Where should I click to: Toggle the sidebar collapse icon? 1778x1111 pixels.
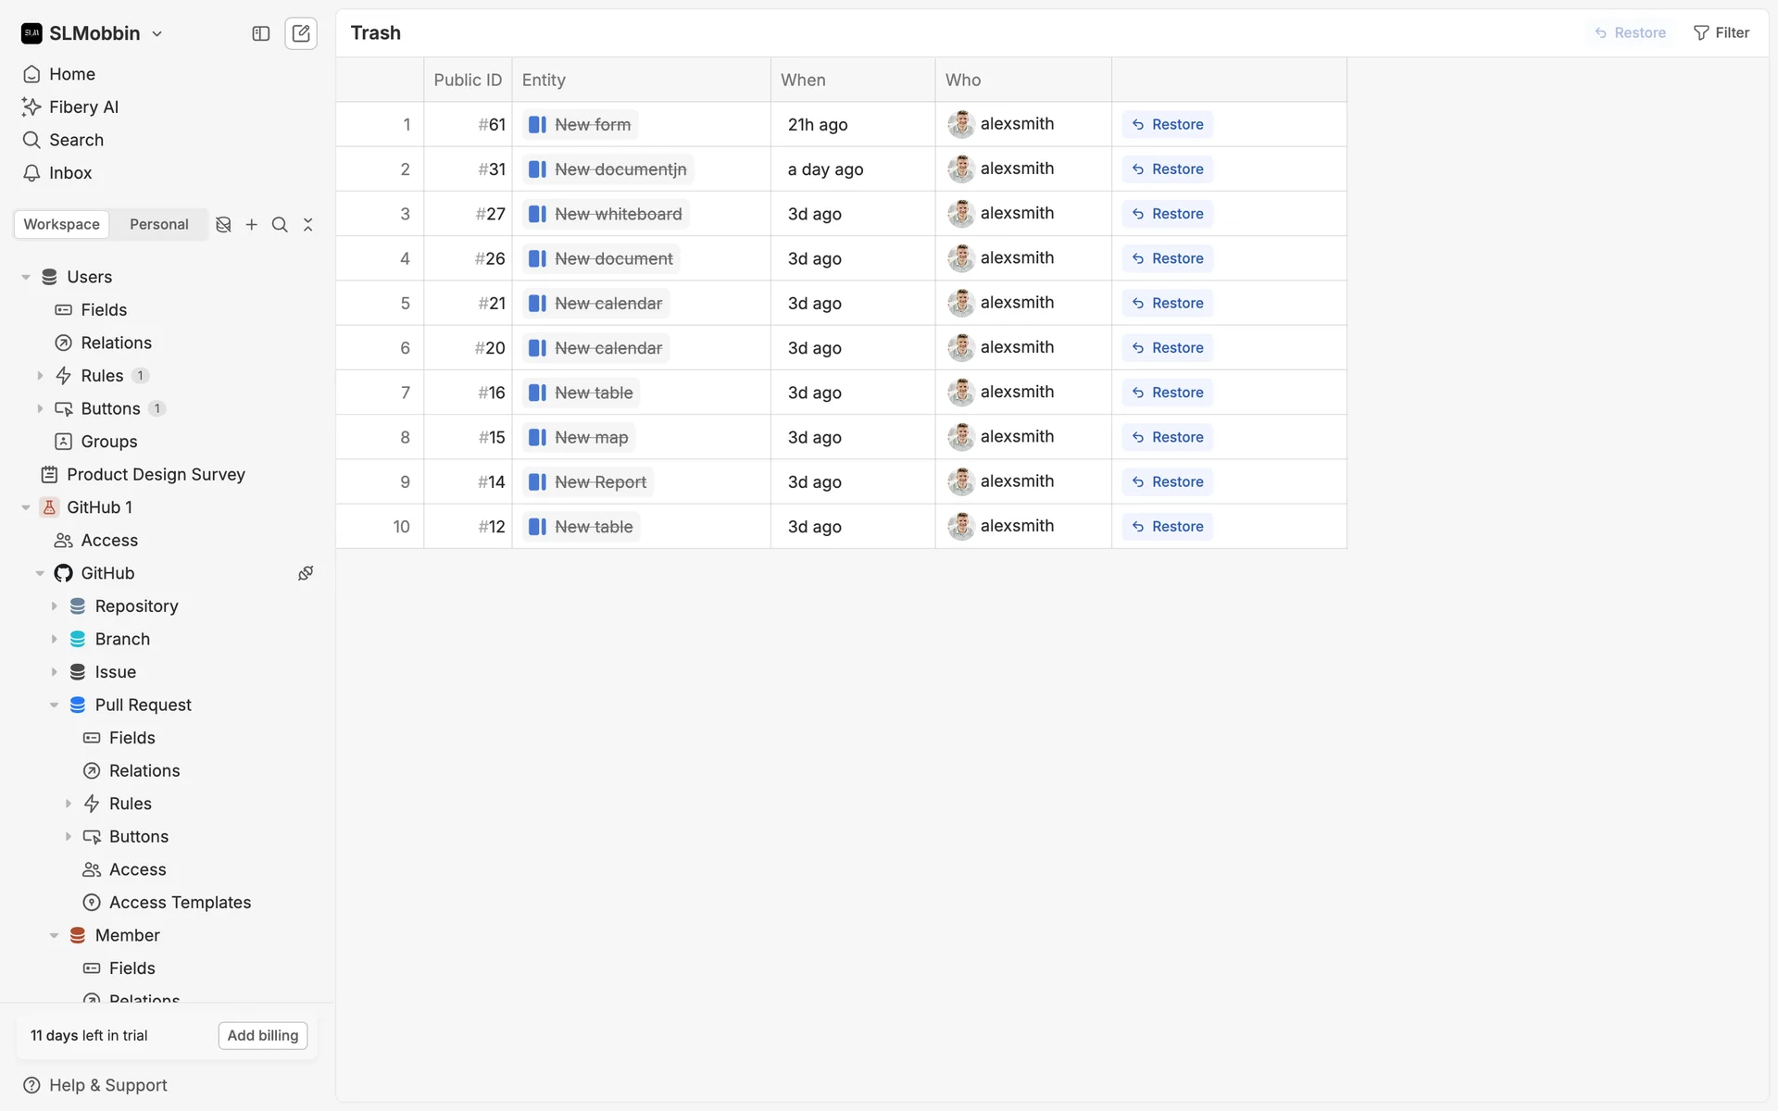pyautogui.click(x=261, y=33)
